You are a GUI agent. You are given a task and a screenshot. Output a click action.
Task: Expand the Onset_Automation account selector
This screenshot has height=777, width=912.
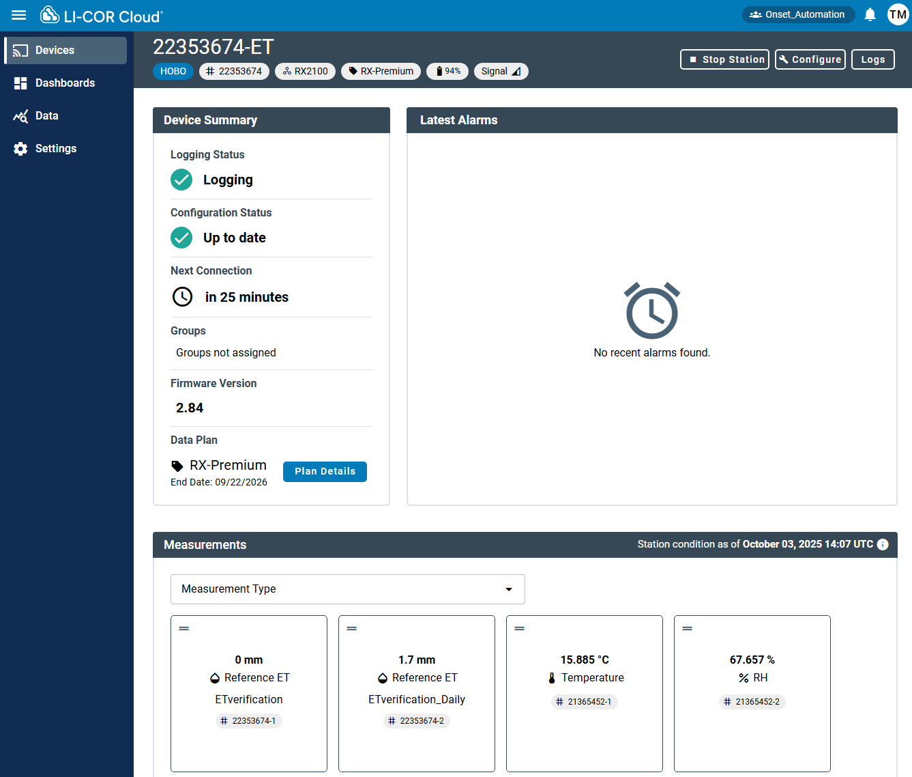(798, 14)
